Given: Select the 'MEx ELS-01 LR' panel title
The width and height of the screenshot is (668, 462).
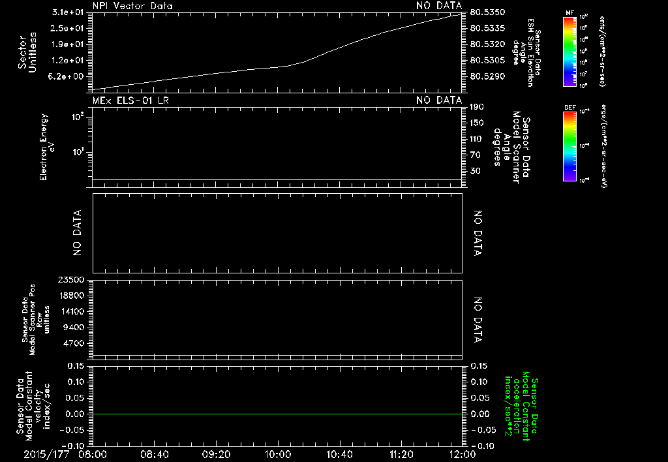Looking at the screenshot, I should (x=130, y=100).
